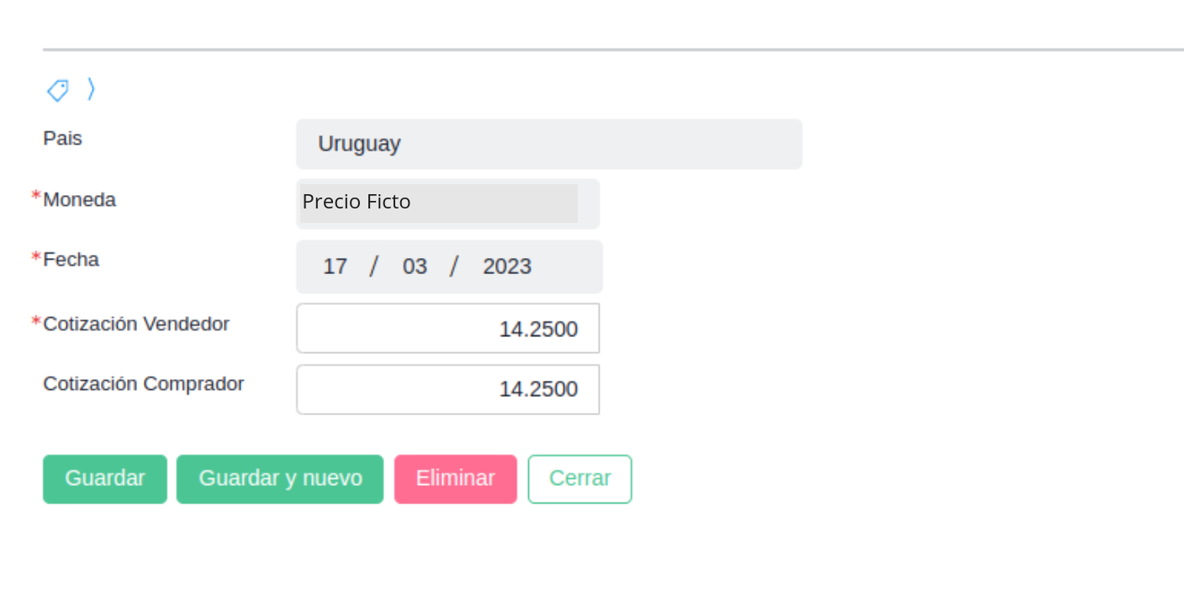Click the Cotización Comprador label
Screen dimensions: 1184x596
coord(144,384)
